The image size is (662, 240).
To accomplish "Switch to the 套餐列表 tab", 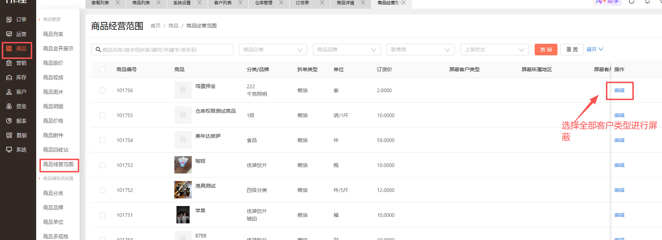I will click(x=100, y=3).
